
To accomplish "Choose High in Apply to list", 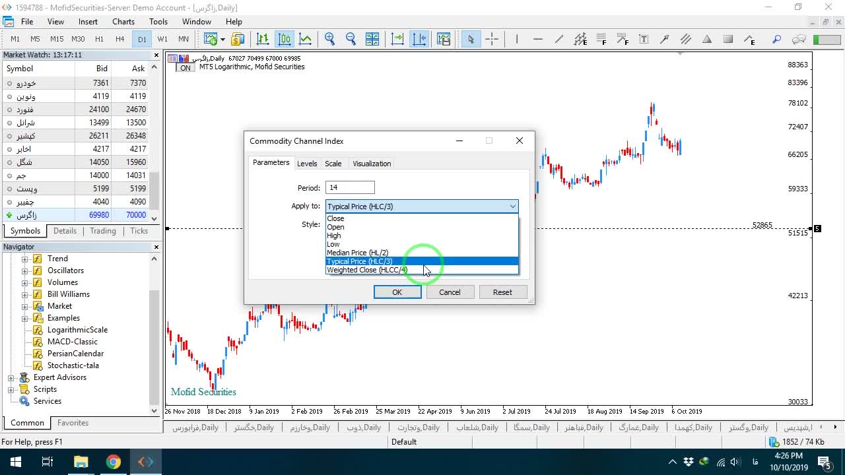I will 422,236.
